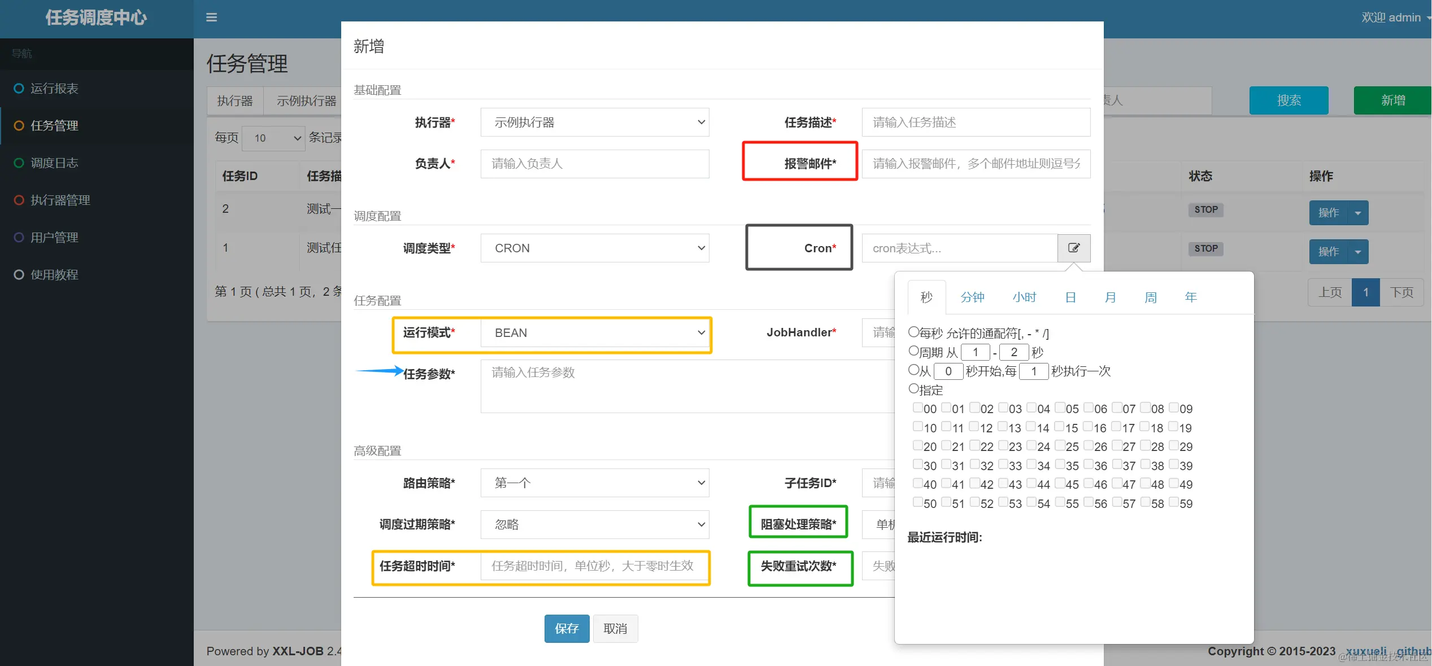Image resolution: width=1432 pixels, height=666 pixels.
Task: Click the 执行器管理 sidebar circle icon
Action: pyautogui.click(x=19, y=200)
